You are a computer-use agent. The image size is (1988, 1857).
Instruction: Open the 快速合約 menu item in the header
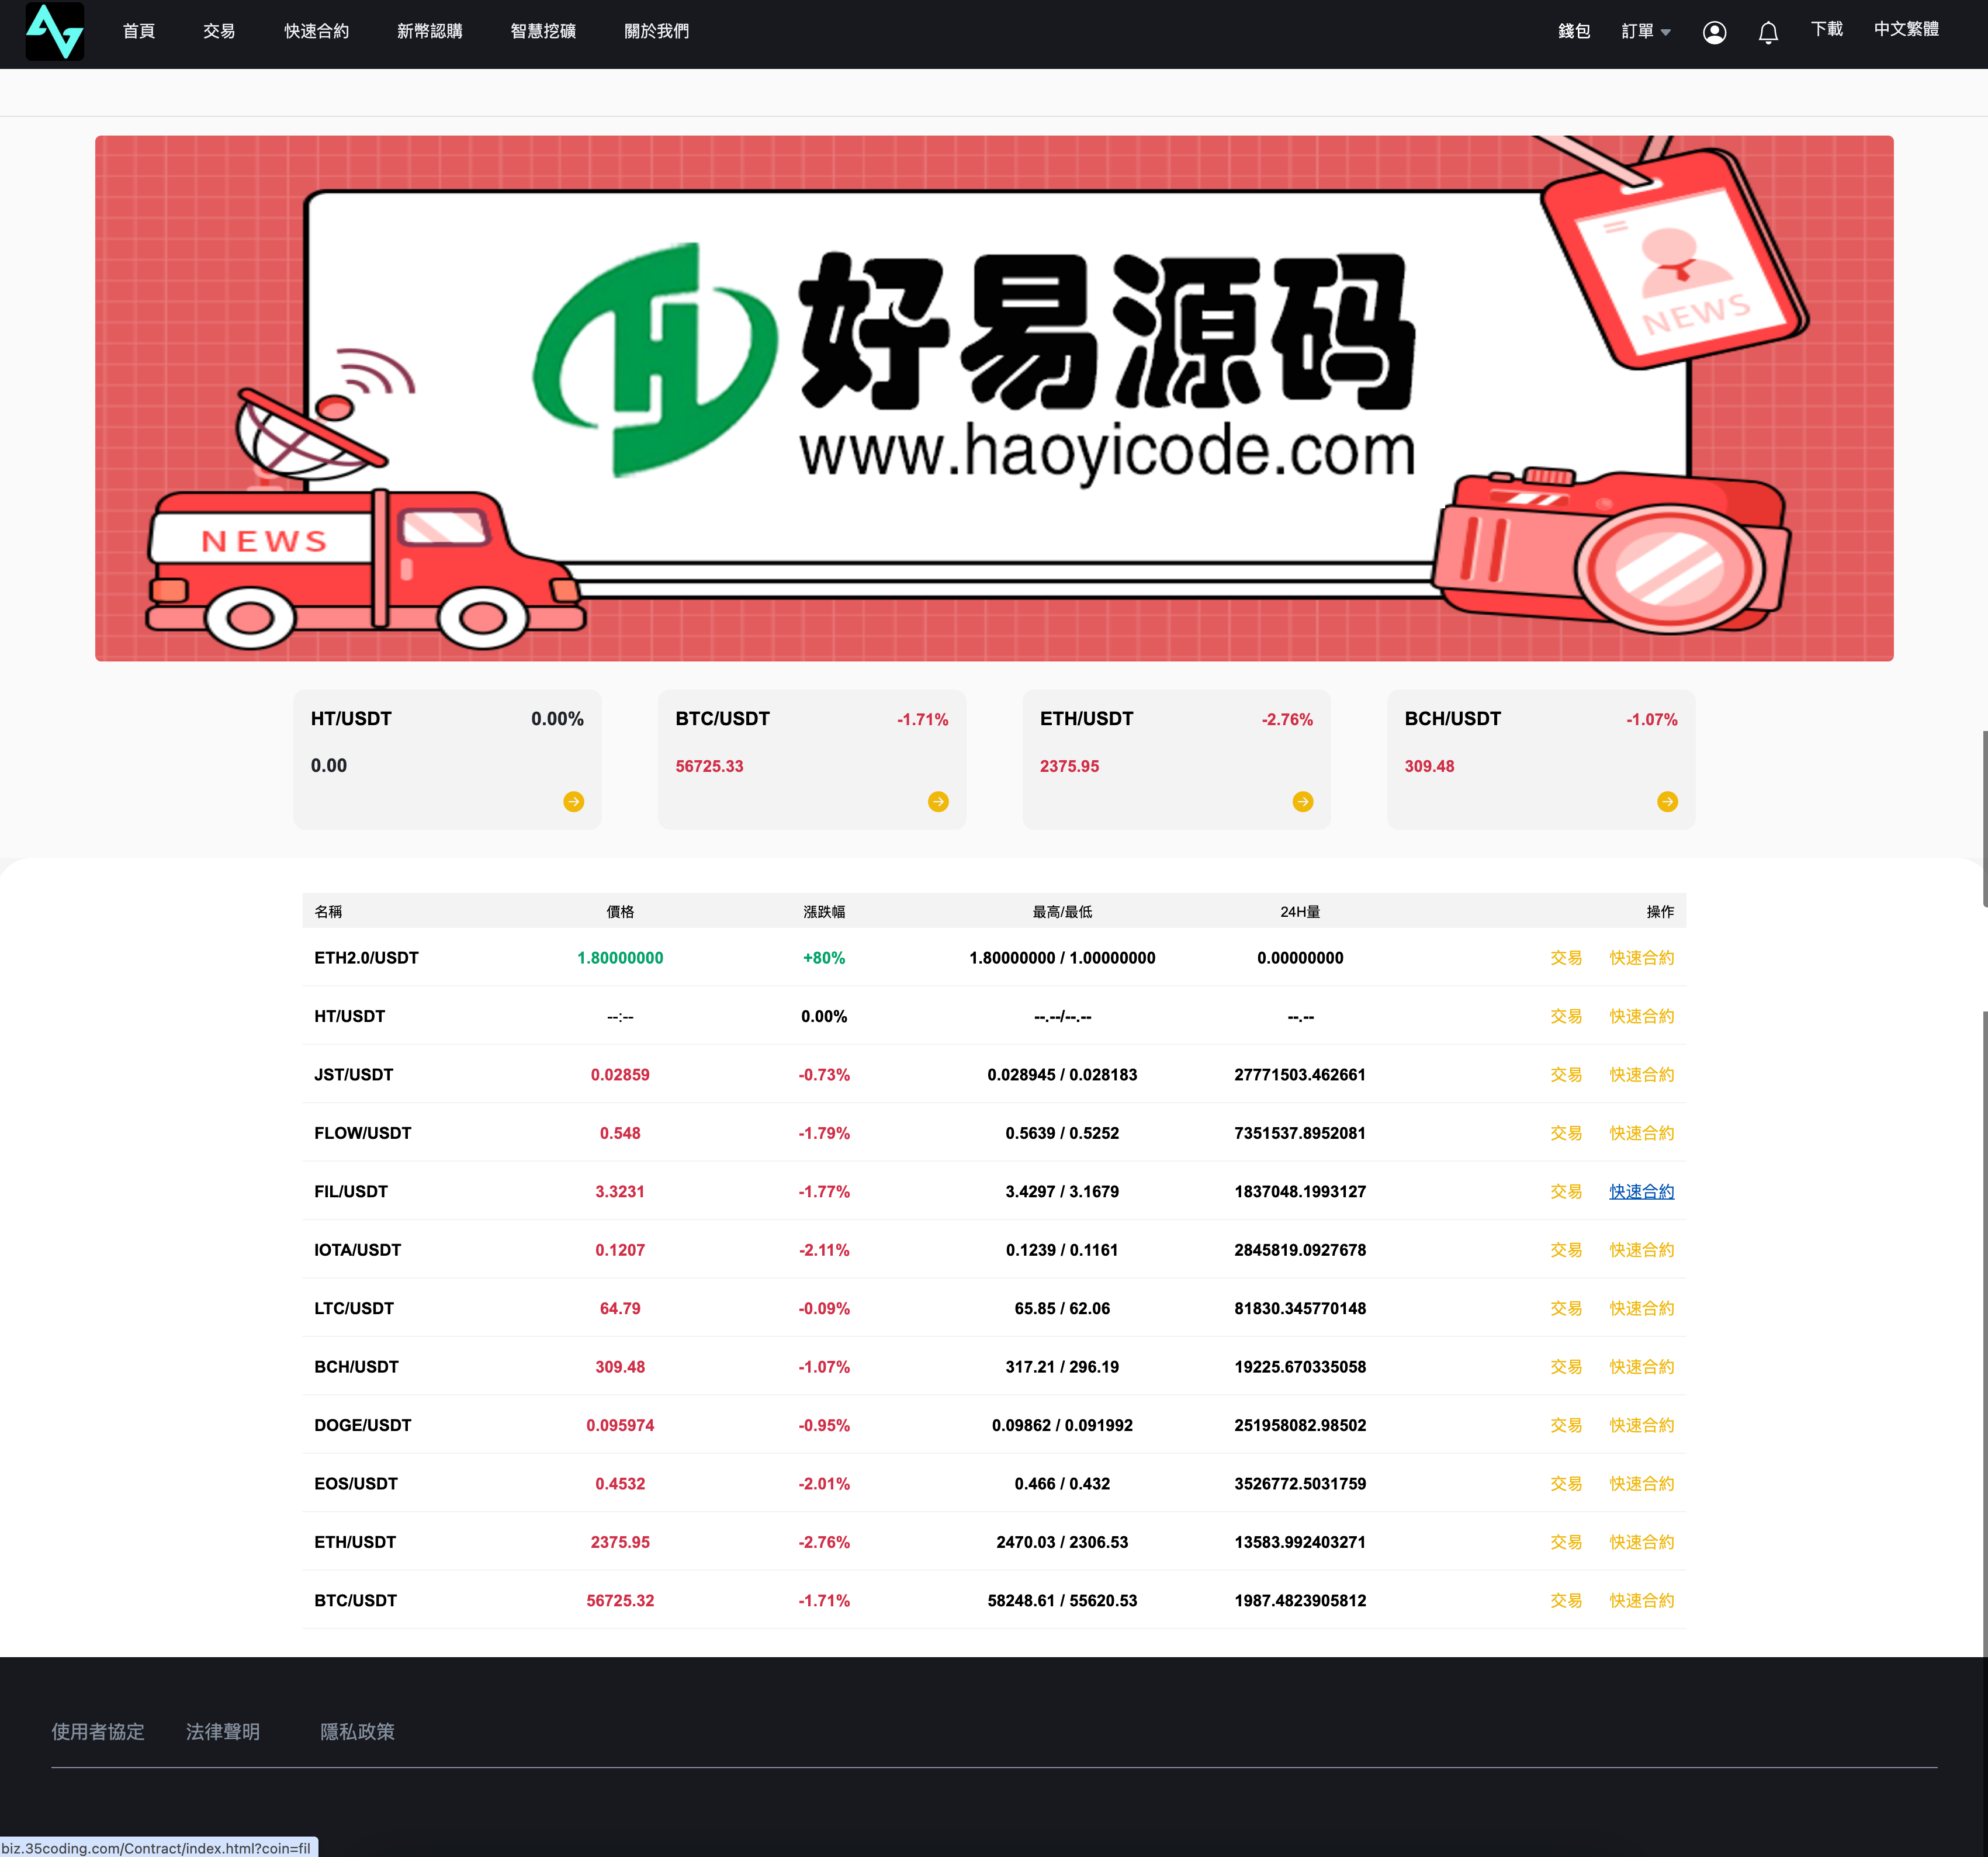point(316,31)
